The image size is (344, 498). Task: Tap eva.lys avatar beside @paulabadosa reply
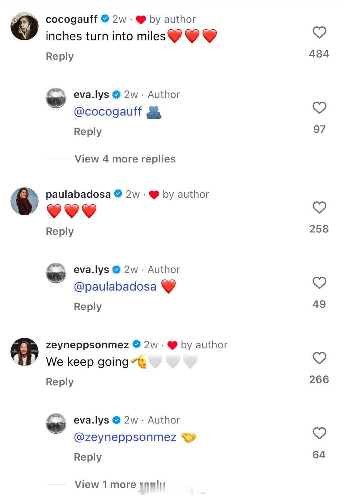pos(56,273)
